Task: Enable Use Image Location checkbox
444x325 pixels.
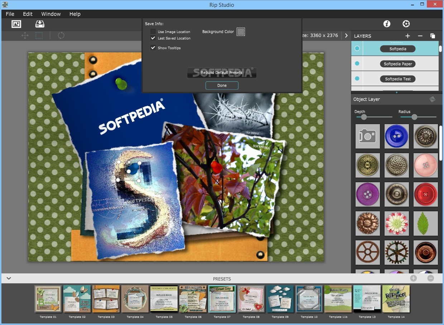Action: coord(153,32)
